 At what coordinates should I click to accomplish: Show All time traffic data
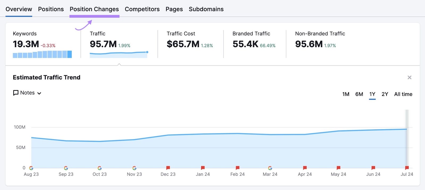tap(403, 94)
